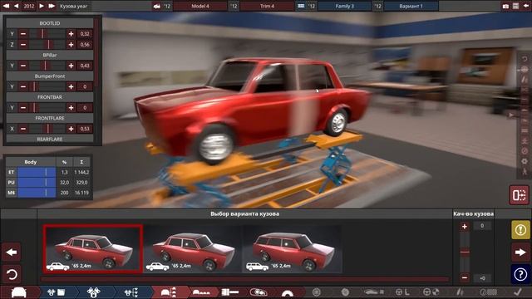This screenshot has width=532, height=299.
Task: Open the yellow warning notice icon
Action: (520, 230)
